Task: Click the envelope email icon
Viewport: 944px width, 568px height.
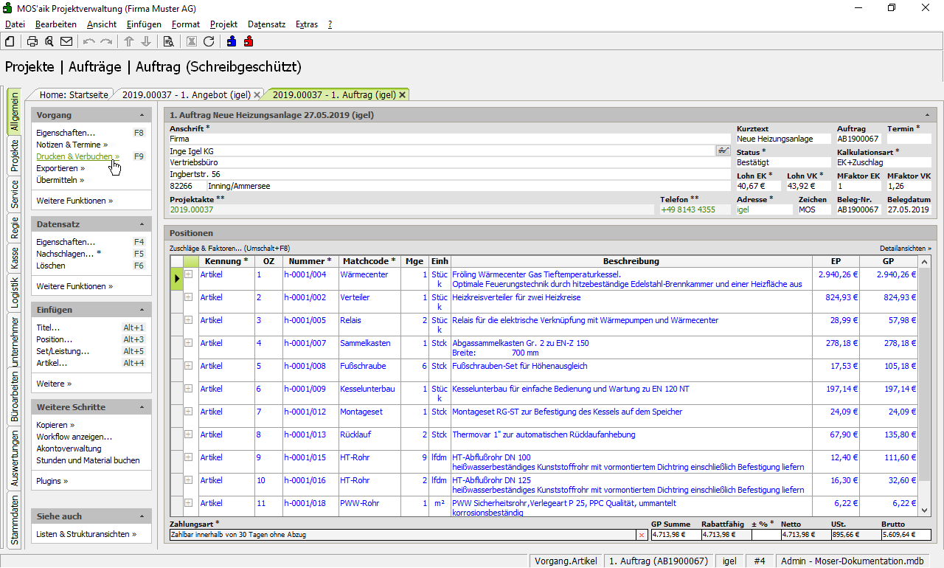Action: (66, 41)
